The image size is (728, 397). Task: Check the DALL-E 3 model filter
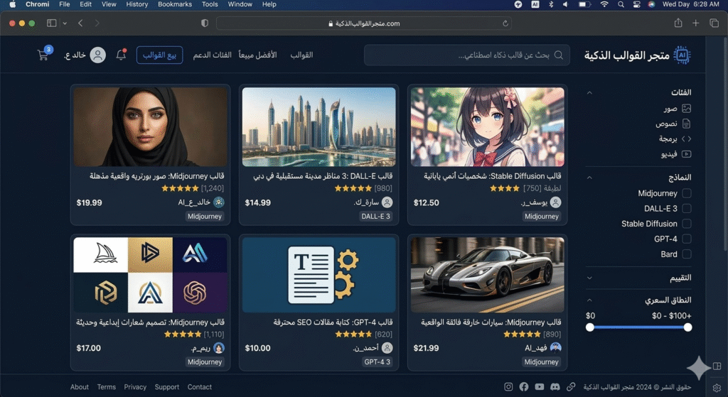pyautogui.click(x=687, y=209)
